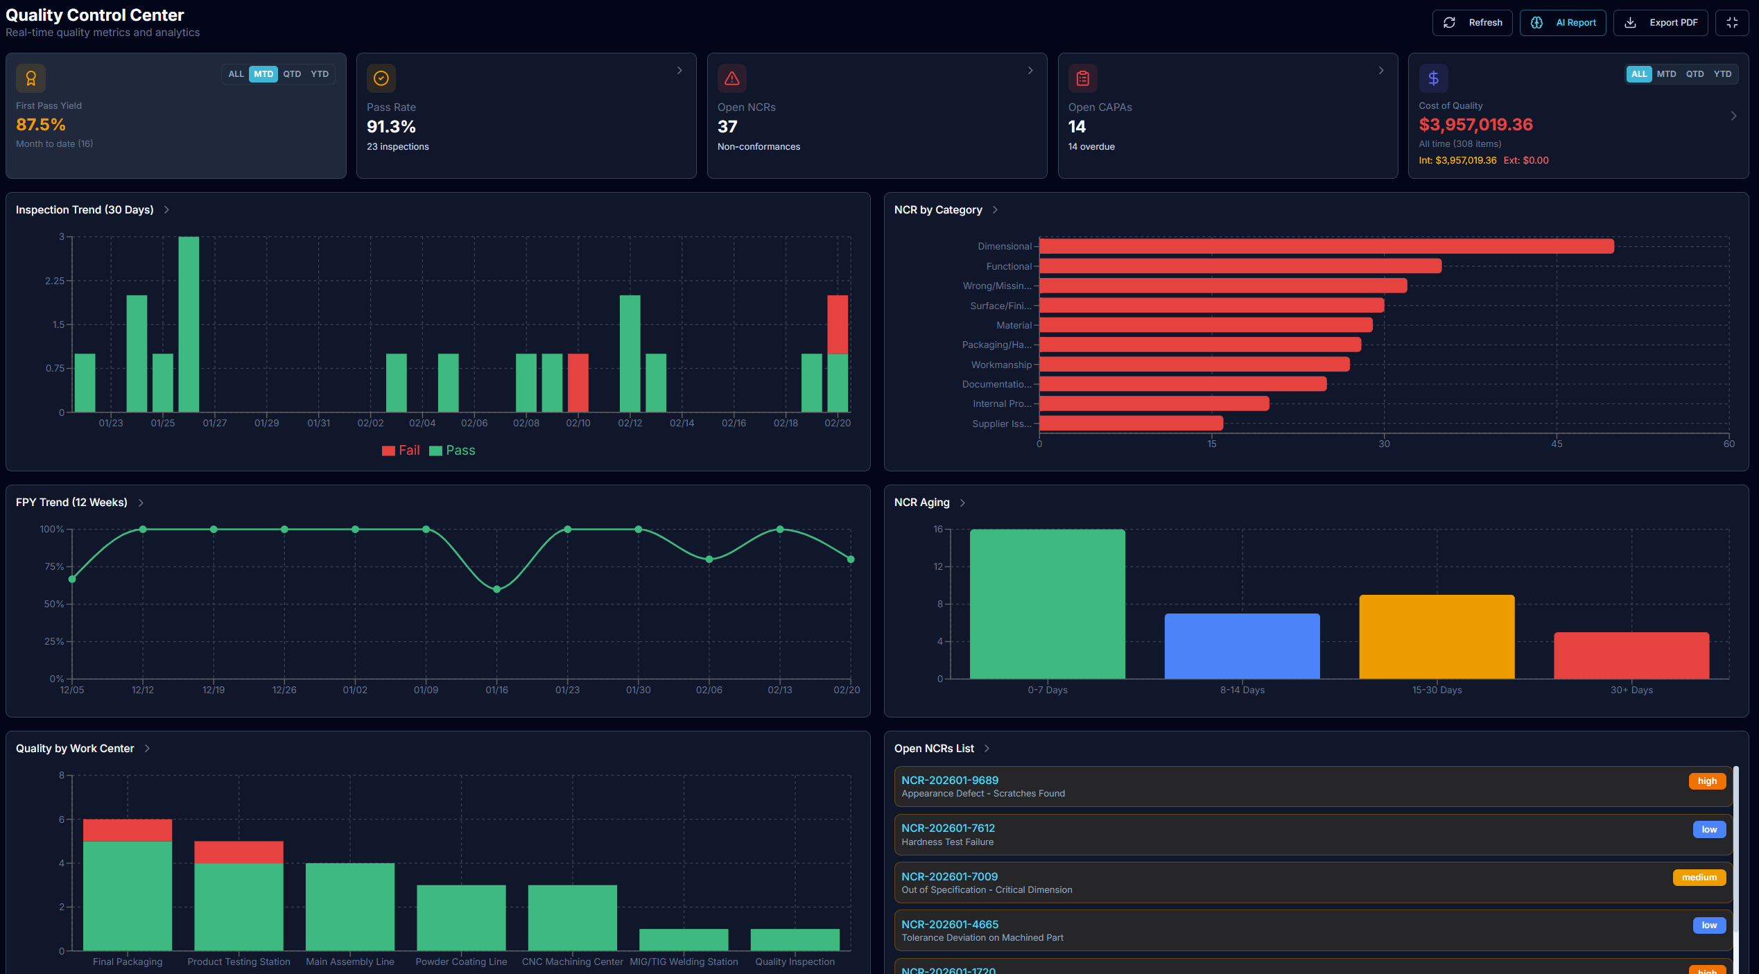Open FPY Trend (12 Weeks) chevron
This screenshot has width=1759, height=974.
click(141, 503)
